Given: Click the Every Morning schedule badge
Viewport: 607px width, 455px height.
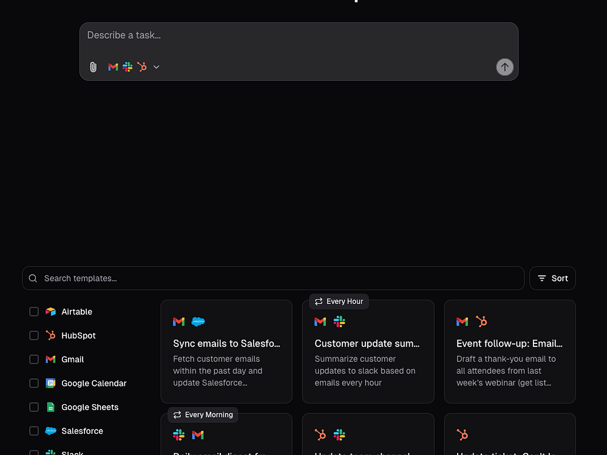Looking at the screenshot, I should 203,415.
